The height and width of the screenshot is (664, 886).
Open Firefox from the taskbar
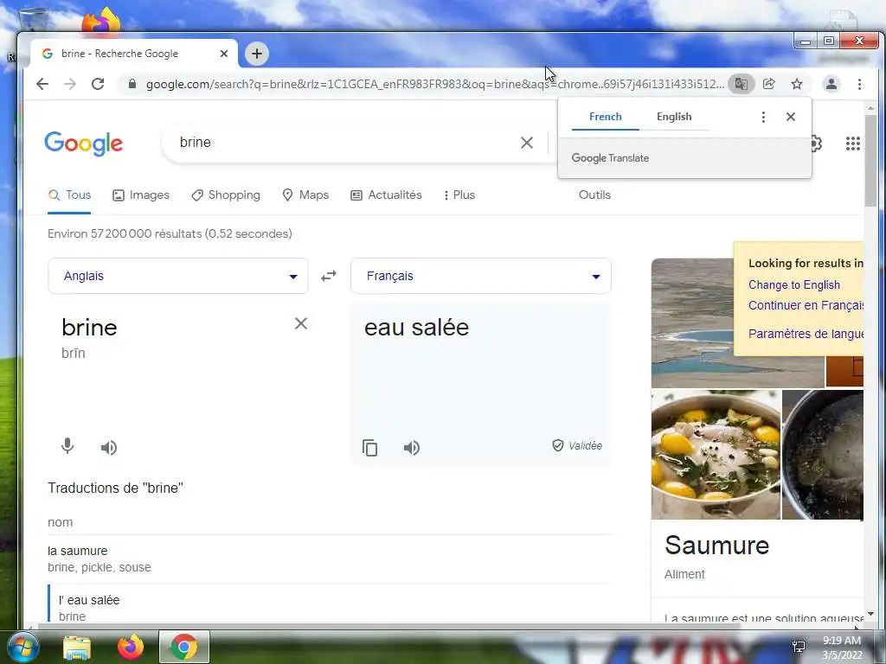(x=131, y=647)
